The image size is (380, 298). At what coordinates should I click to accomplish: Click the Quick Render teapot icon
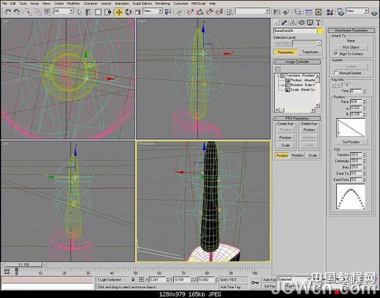pyautogui.click(x=375, y=12)
